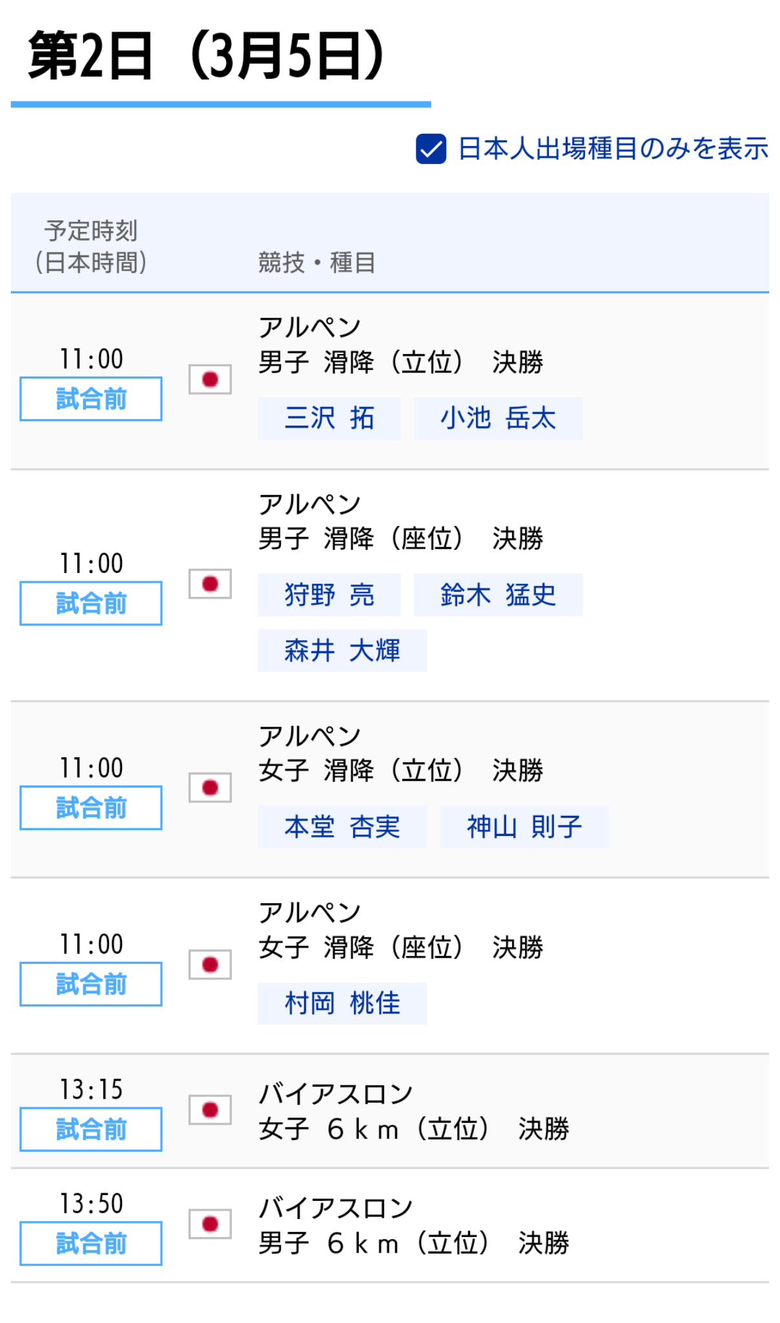Disable the blue filter checkbox above the schedule
The height and width of the screenshot is (1323, 780).
point(431,151)
